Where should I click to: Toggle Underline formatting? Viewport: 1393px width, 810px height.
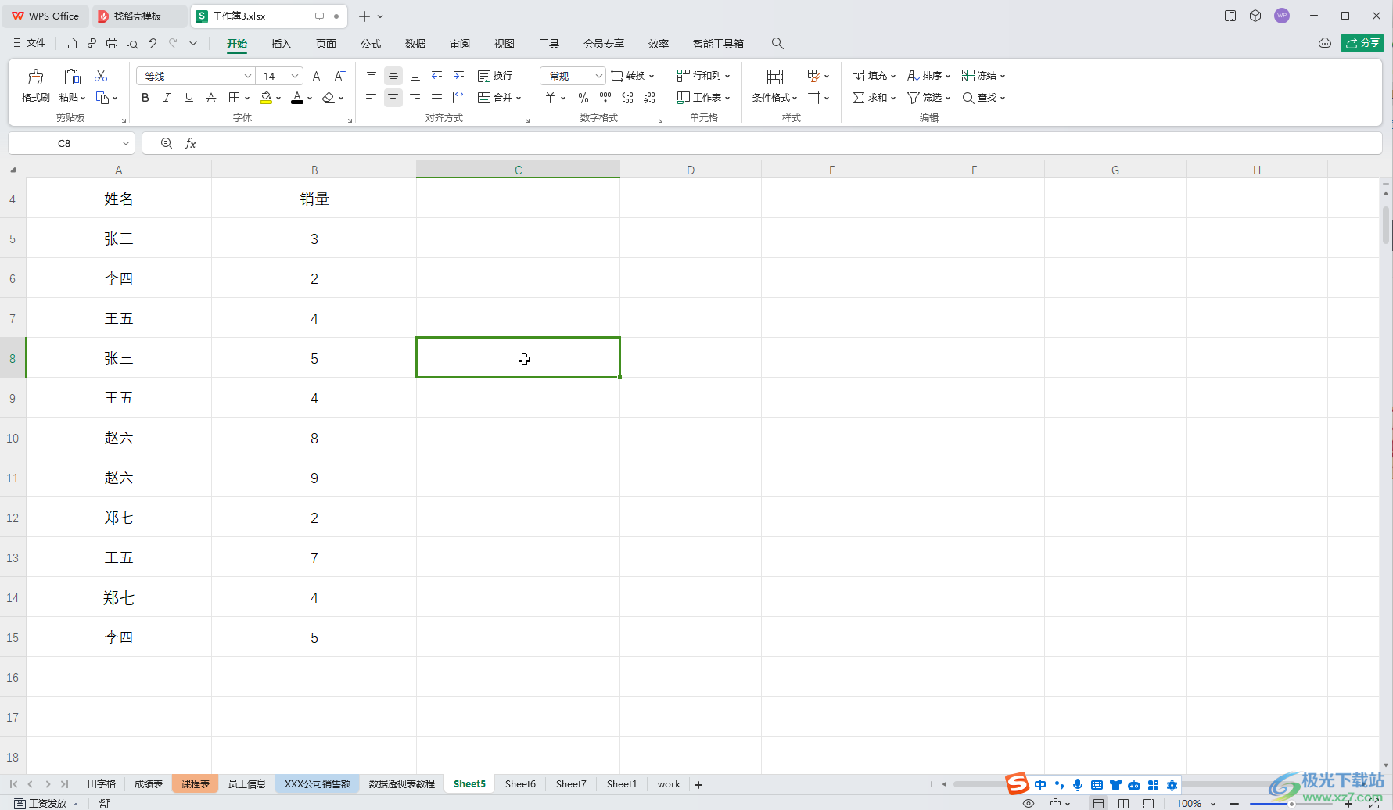pyautogui.click(x=189, y=98)
